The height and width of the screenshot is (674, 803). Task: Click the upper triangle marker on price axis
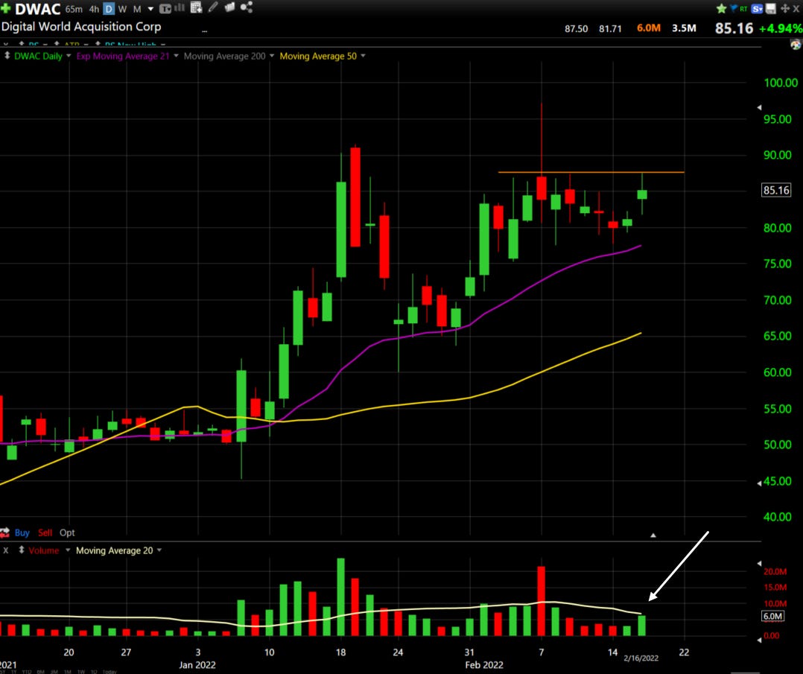759,107
